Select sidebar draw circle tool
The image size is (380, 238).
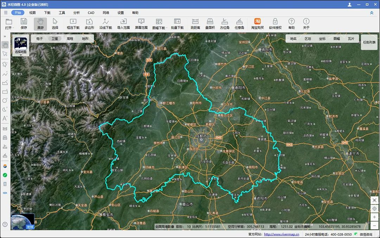(x=5, y=101)
